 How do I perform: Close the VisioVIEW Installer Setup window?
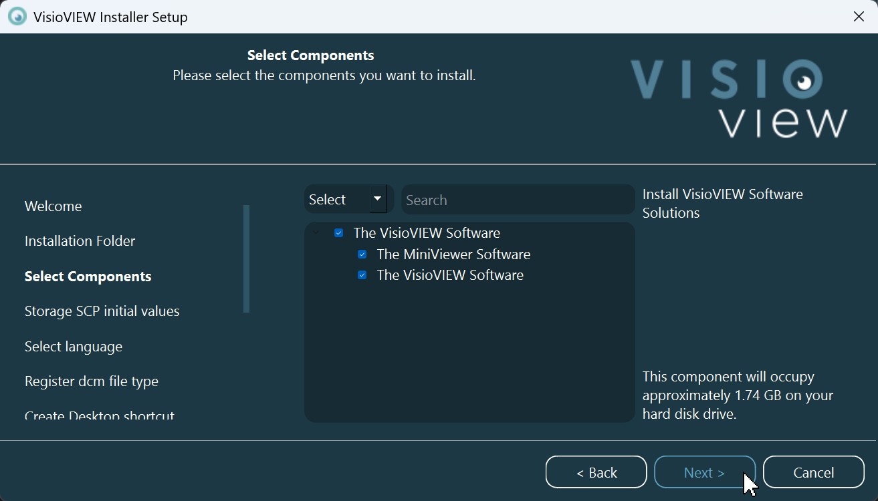click(859, 17)
